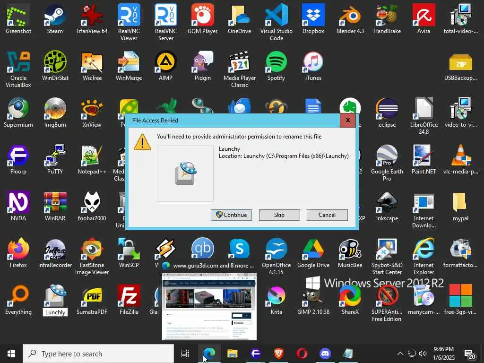Launch GOM Player shortcut
Viewport: 484px width, 363px height.
[202, 18]
